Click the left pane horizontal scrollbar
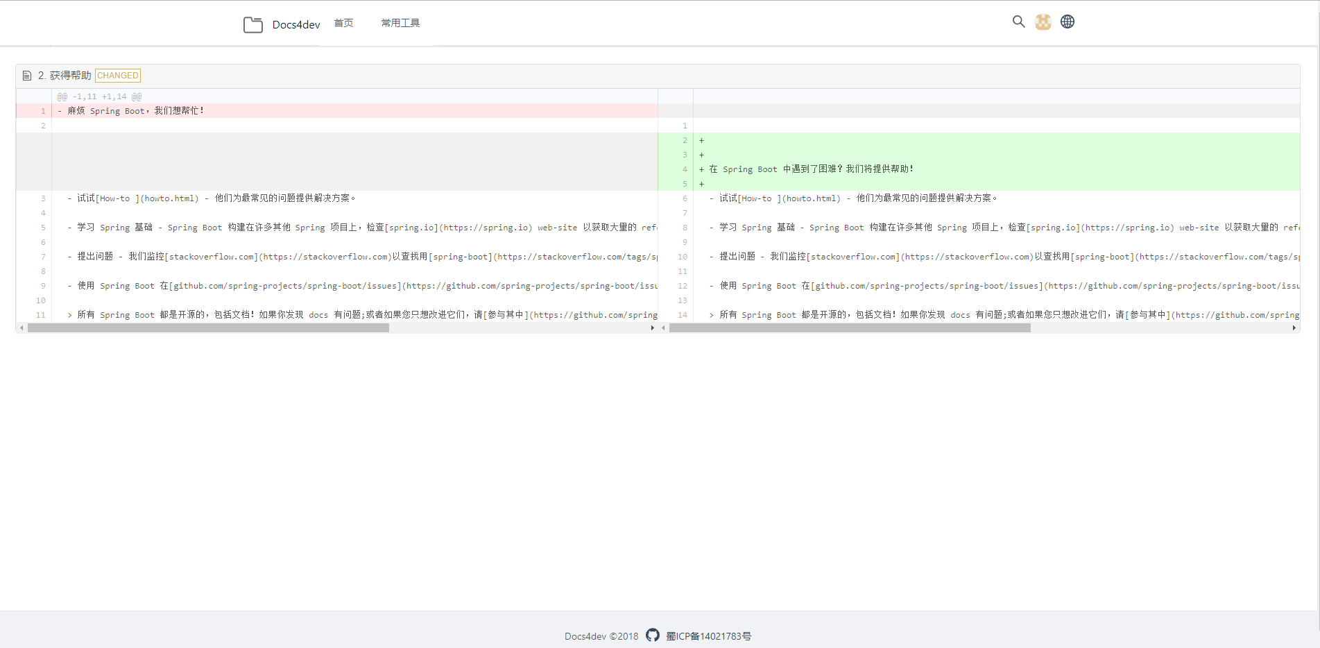This screenshot has width=1320, height=648. pos(208,327)
